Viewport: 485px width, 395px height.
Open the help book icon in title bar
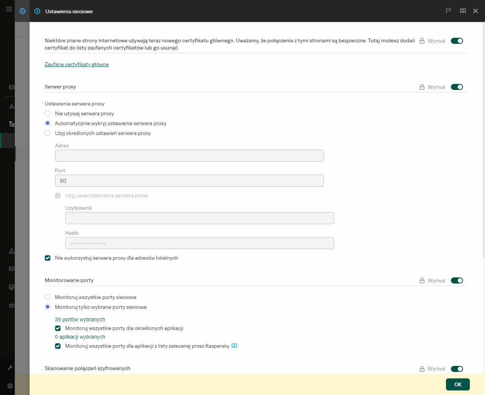[463, 11]
